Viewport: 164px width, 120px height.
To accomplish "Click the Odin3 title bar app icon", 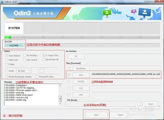I will pos(2,2).
